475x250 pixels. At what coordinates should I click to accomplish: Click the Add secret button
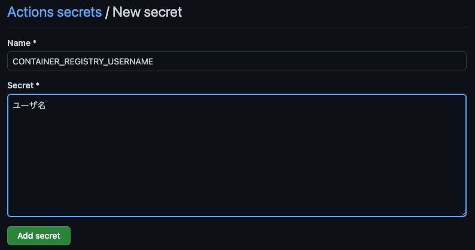pos(39,236)
